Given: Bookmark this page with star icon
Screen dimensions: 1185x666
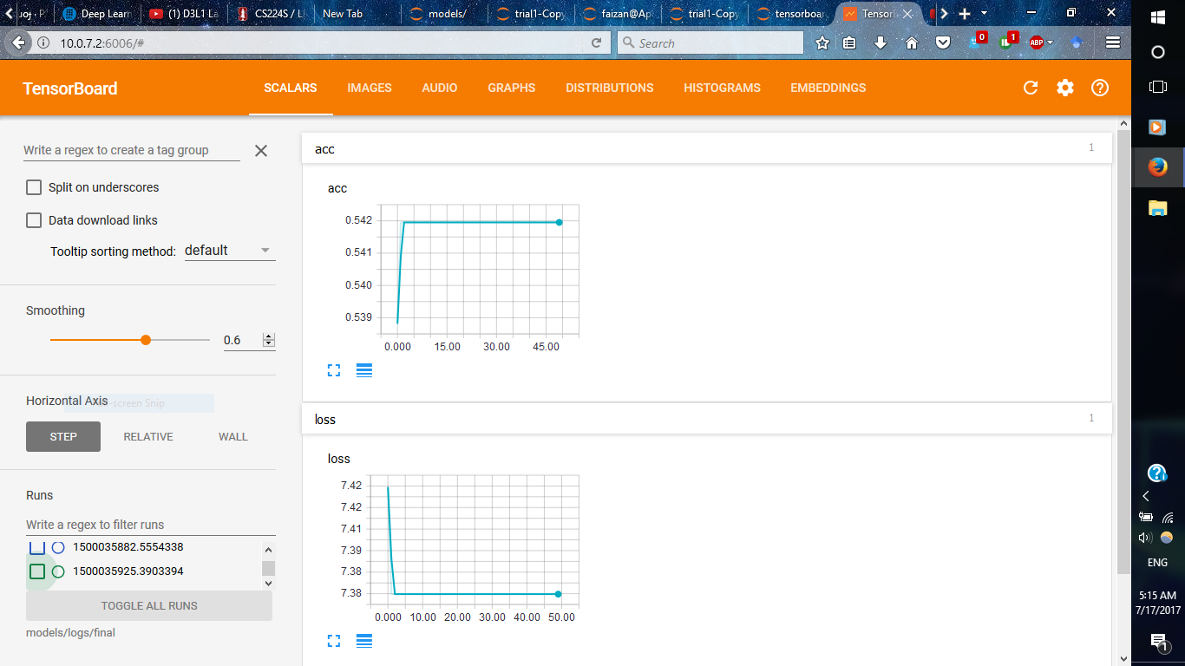Looking at the screenshot, I should tap(822, 42).
